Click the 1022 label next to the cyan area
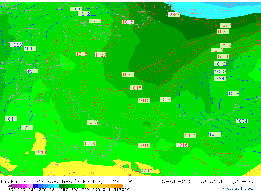The height and width of the screenshot is (191, 261). pyautogui.click(x=174, y=14)
